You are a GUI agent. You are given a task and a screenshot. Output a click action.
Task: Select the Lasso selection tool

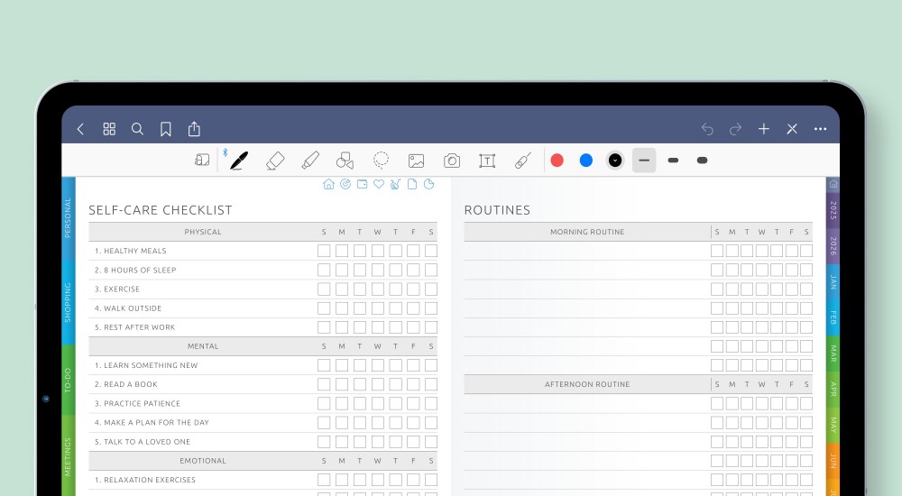coord(381,160)
